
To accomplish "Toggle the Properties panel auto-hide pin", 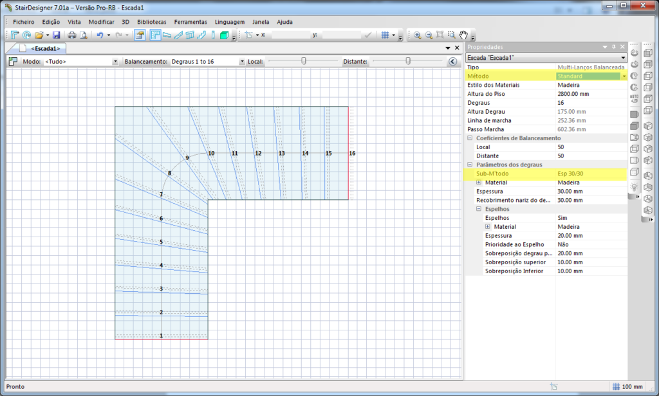I will [x=614, y=47].
